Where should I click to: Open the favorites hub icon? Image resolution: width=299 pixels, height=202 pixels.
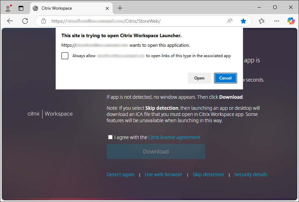262,21
